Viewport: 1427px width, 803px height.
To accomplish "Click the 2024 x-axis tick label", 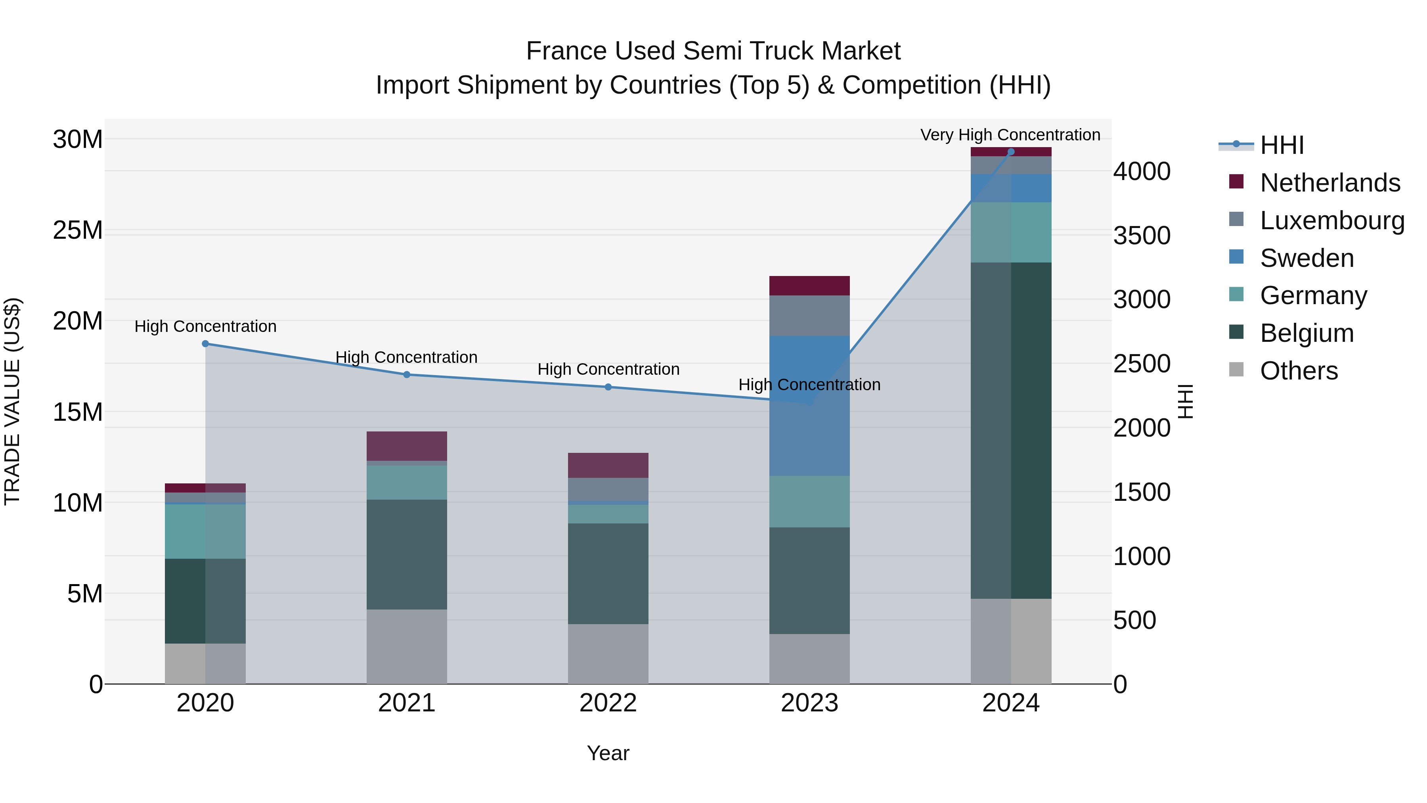I will (x=1011, y=703).
